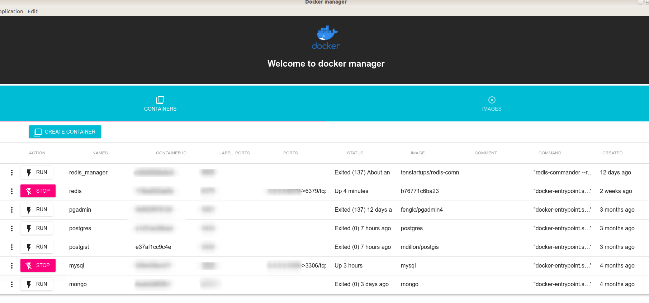Click the '2 weeks ago' created cell

point(616,191)
